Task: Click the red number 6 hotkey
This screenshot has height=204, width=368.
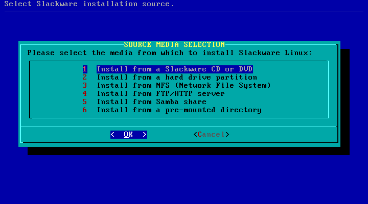Action: point(85,110)
